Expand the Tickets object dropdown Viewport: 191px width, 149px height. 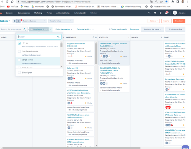(5, 21)
